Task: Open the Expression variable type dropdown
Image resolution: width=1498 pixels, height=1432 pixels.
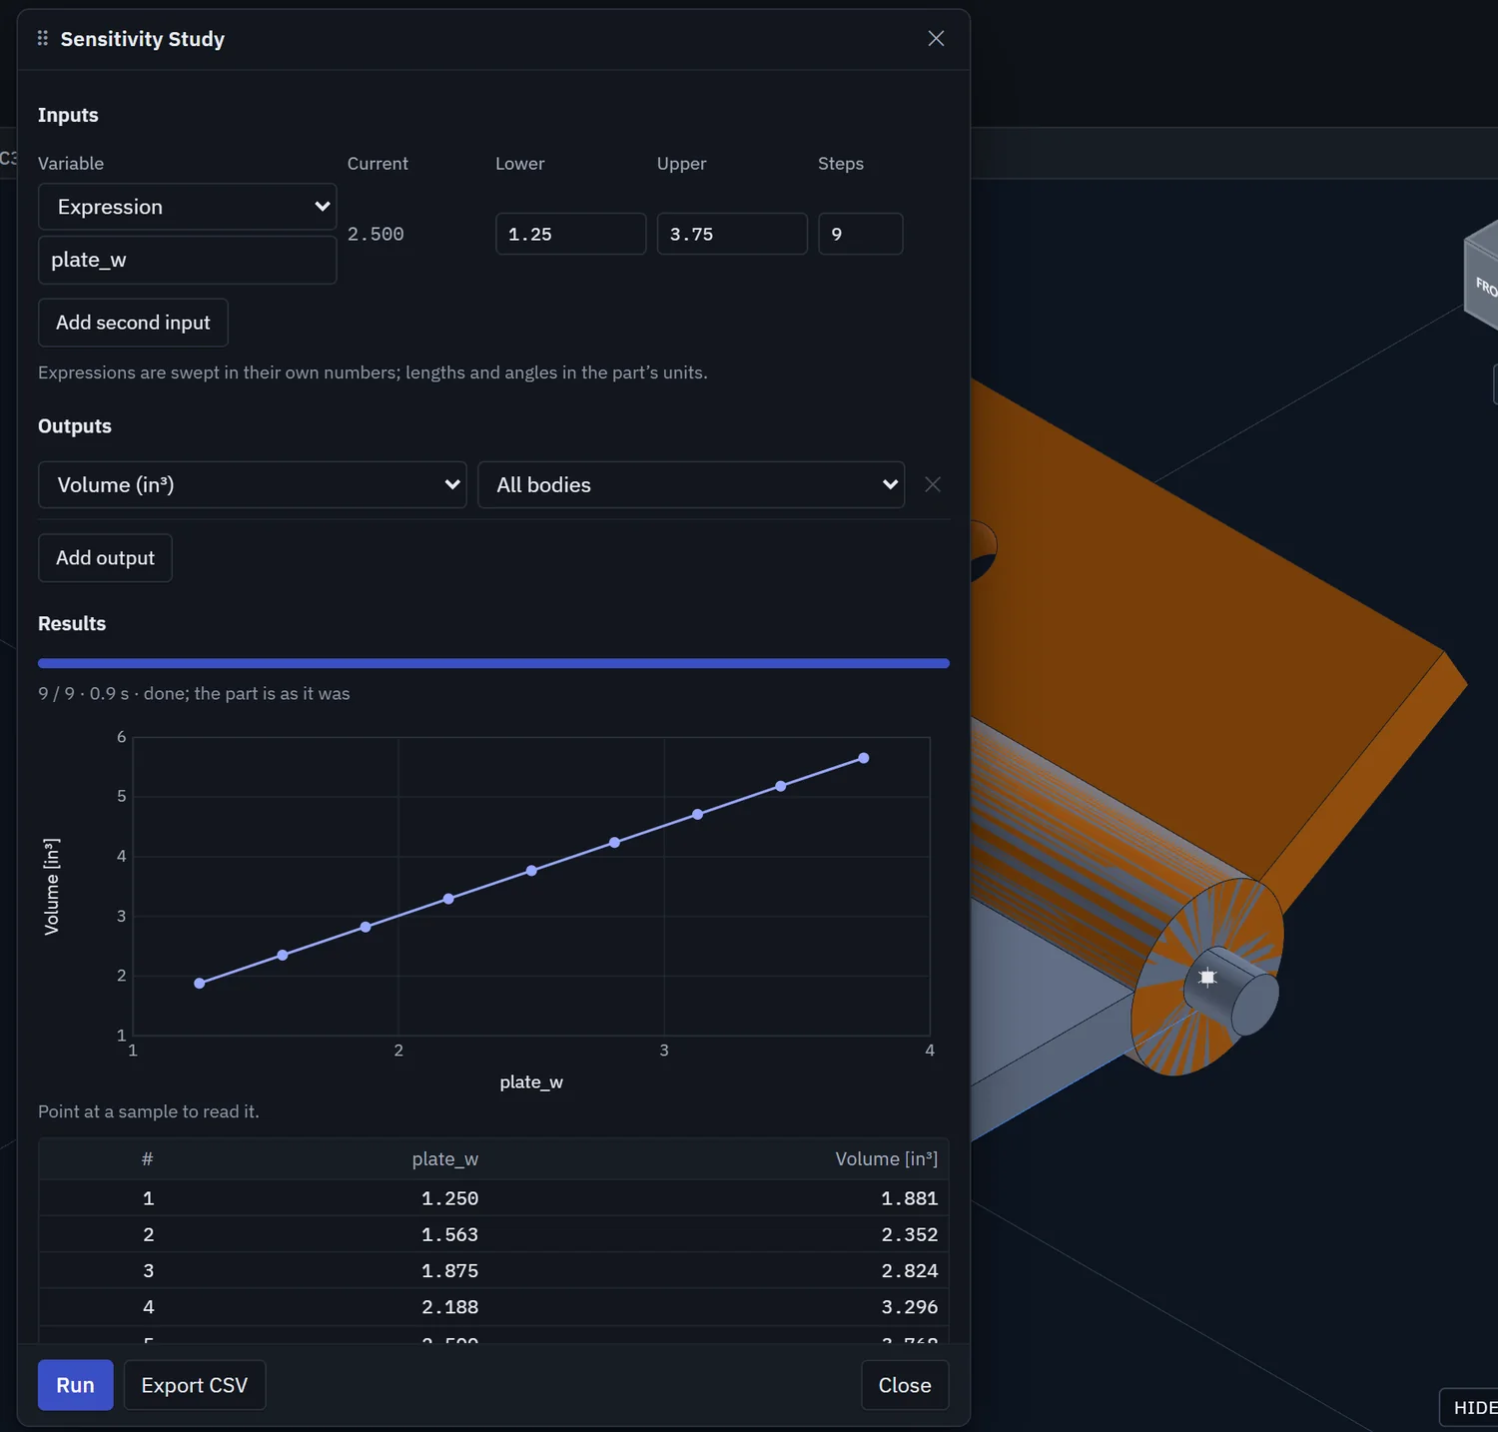Action: coord(187,207)
